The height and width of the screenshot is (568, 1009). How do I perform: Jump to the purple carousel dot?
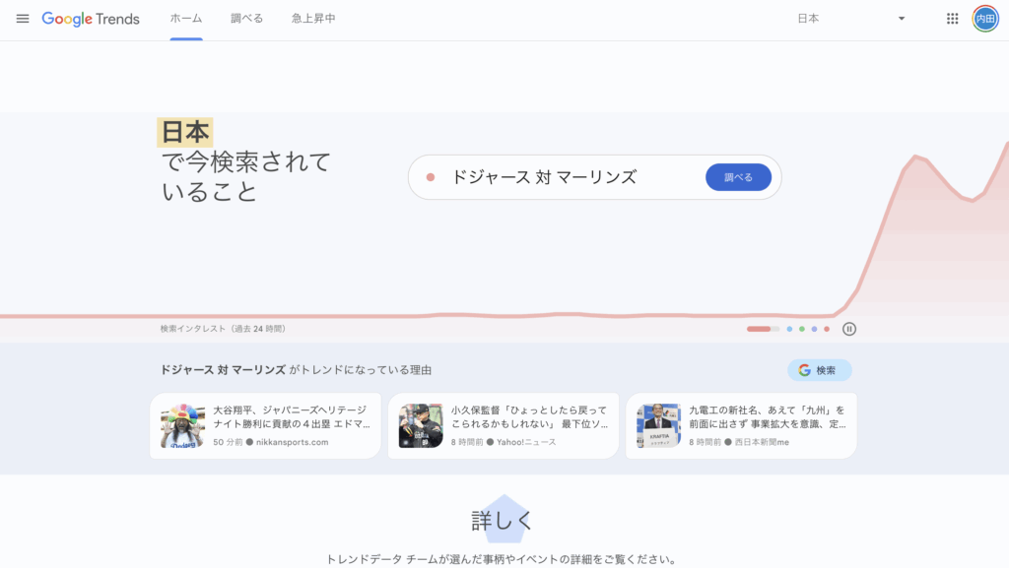[814, 329]
